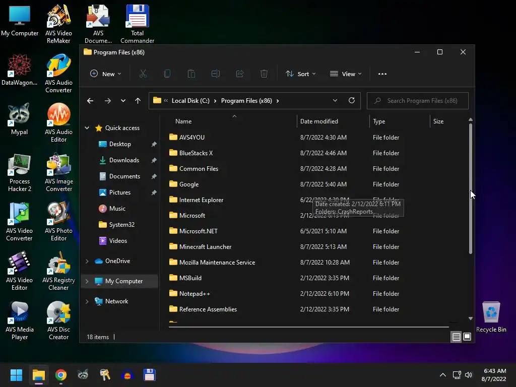Viewport: 516px width, 387px height.
Task: Select AVS Registry Cleaner desktop icon
Action: click(58, 271)
